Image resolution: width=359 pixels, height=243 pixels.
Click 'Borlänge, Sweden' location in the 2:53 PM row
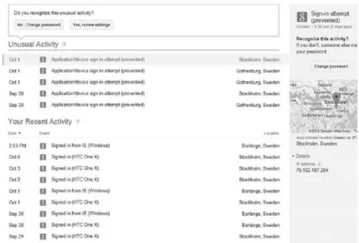pyautogui.click(x=261, y=146)
